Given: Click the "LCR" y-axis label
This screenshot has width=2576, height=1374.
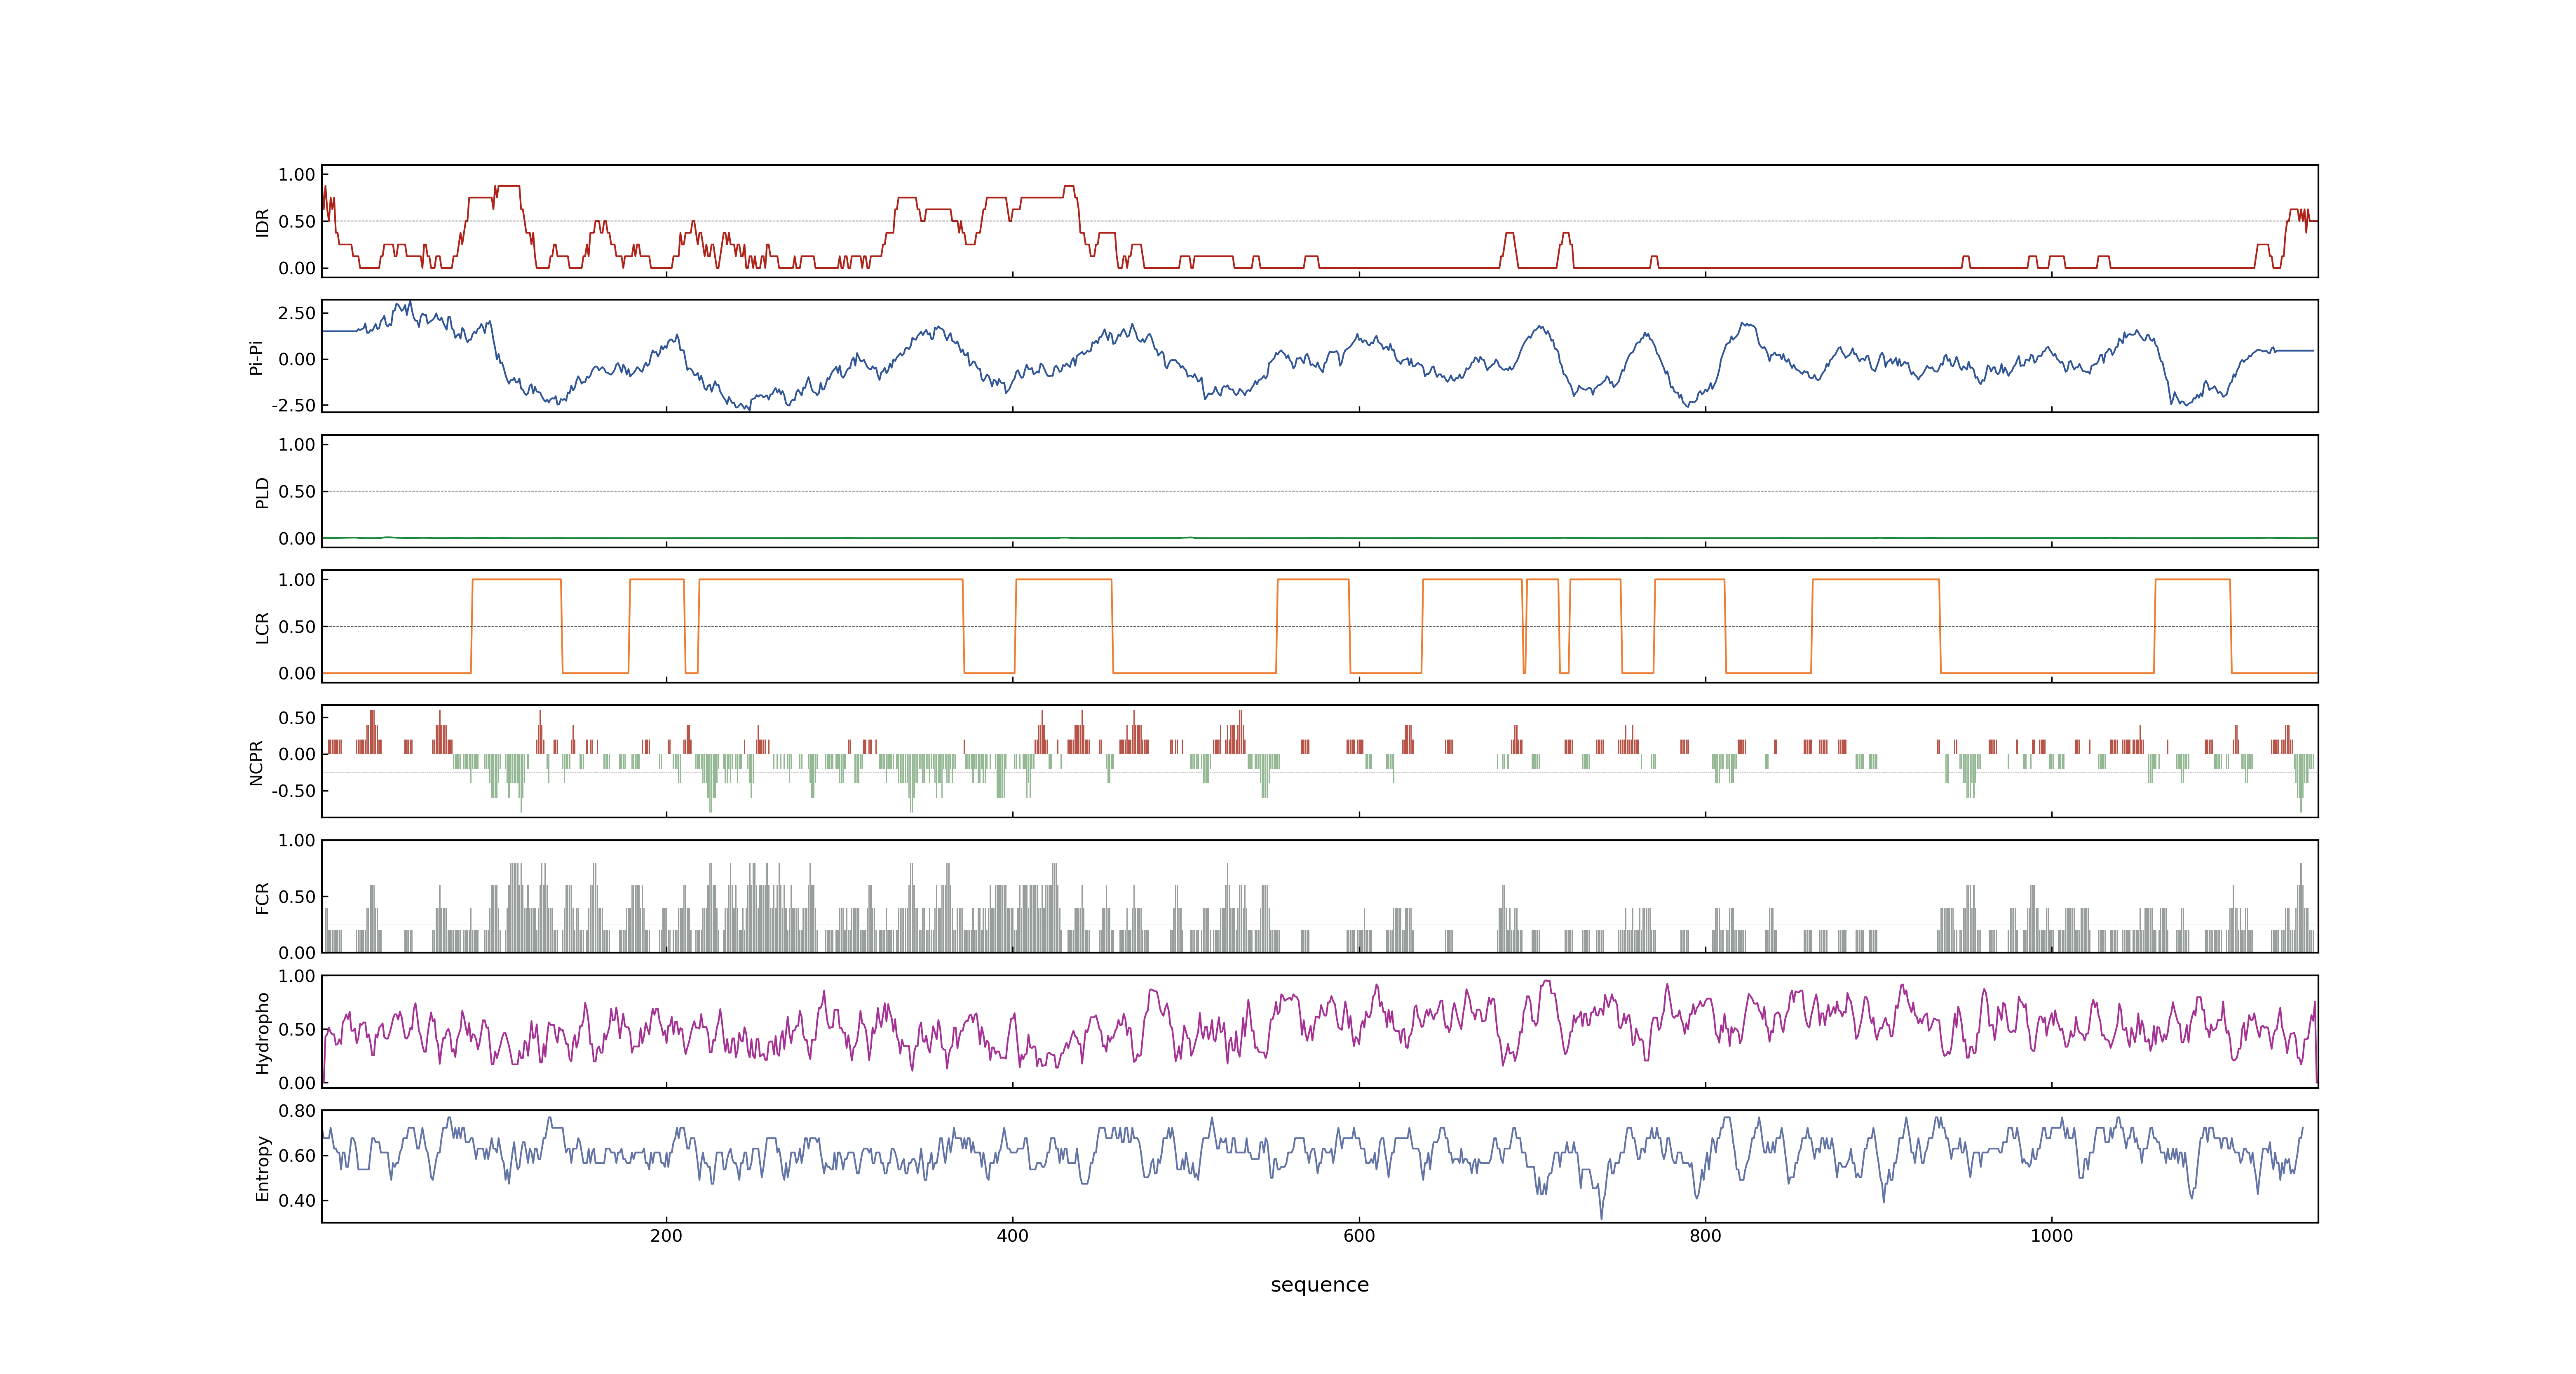Looking at the screenshot, I should click(263, 628).
